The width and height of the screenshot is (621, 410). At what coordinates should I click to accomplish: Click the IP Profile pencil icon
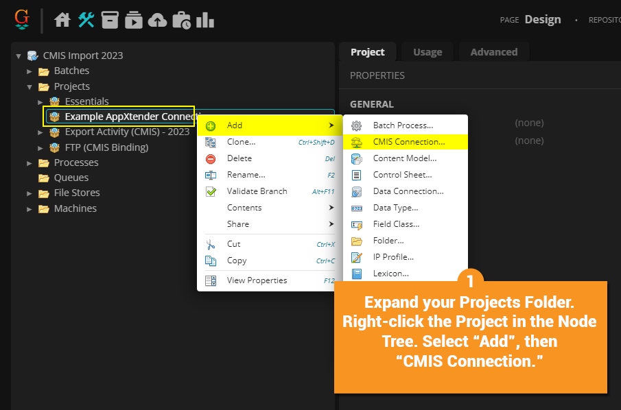356,257
